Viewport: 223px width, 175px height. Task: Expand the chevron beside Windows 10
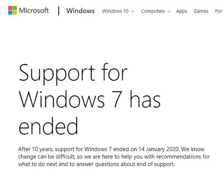point(132,12)
